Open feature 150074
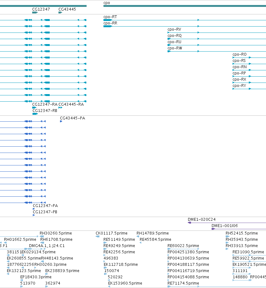 [111, 271]
